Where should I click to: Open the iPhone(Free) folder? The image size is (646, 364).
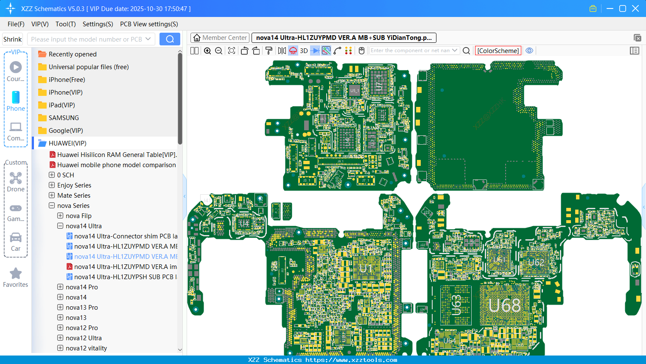(67, 79)
